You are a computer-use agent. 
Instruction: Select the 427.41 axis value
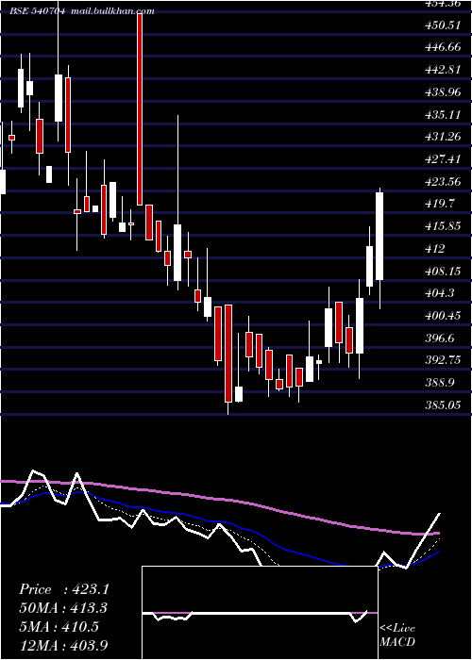pos(442,159)
